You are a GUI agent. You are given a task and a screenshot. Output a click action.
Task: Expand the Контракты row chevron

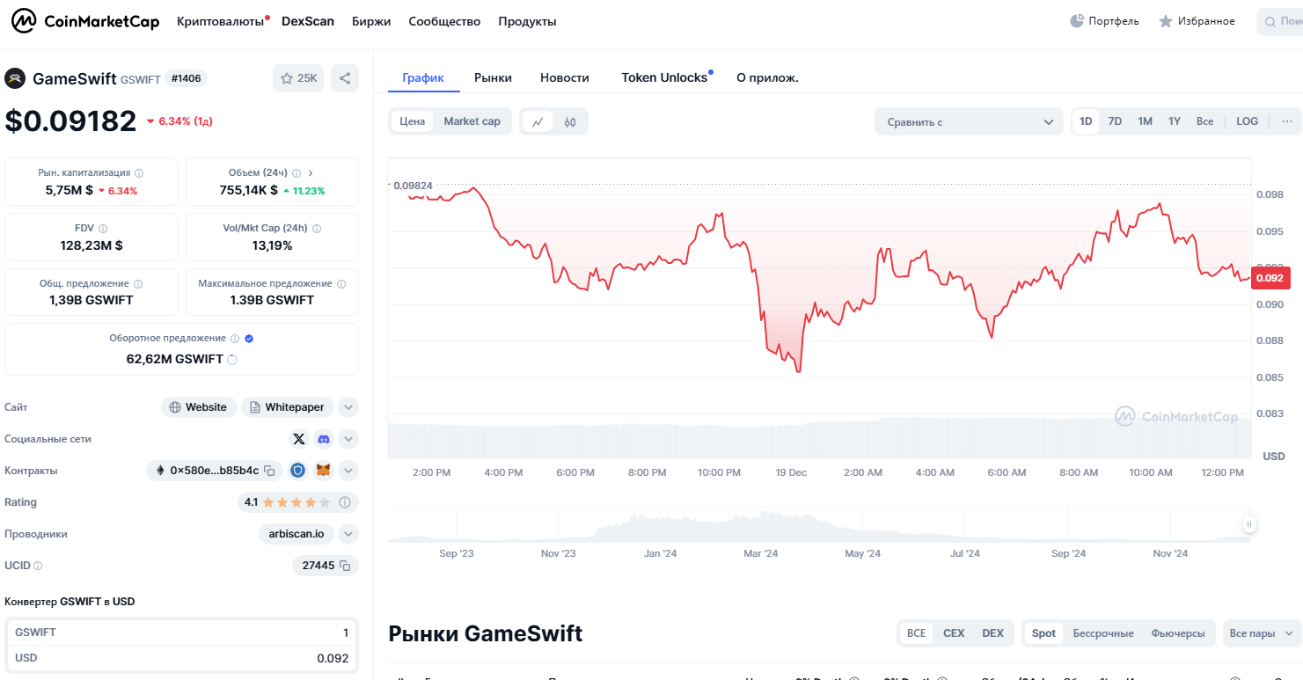pos(348,471)
